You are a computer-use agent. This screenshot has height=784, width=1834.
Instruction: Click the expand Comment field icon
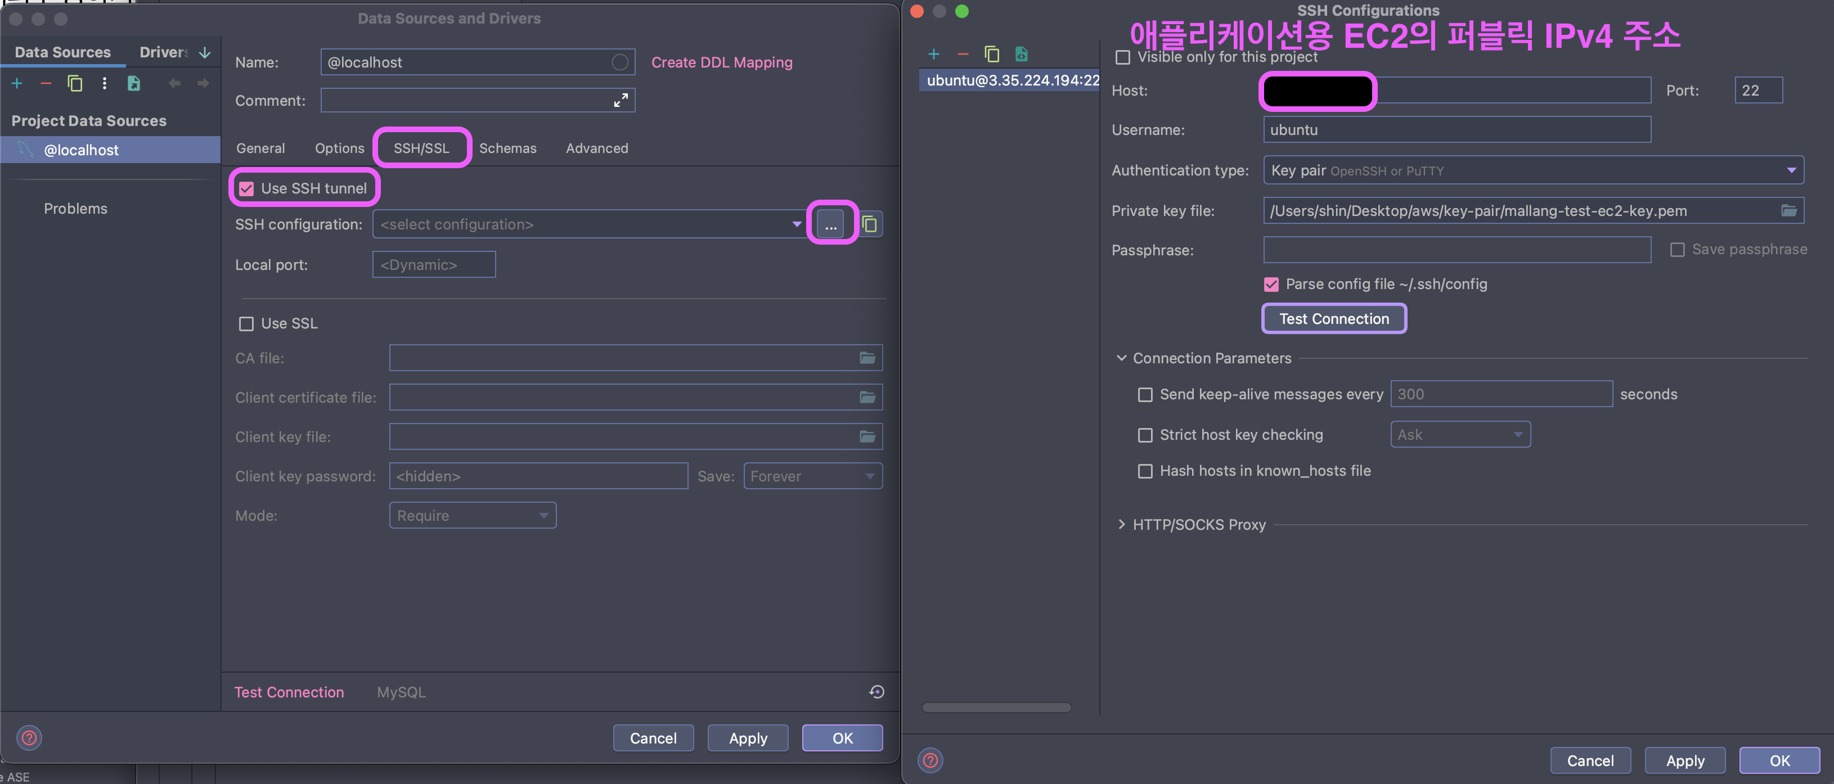pos(620,100)
